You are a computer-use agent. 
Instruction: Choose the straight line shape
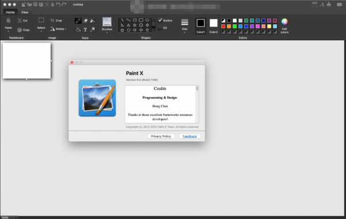click(122, 20)
